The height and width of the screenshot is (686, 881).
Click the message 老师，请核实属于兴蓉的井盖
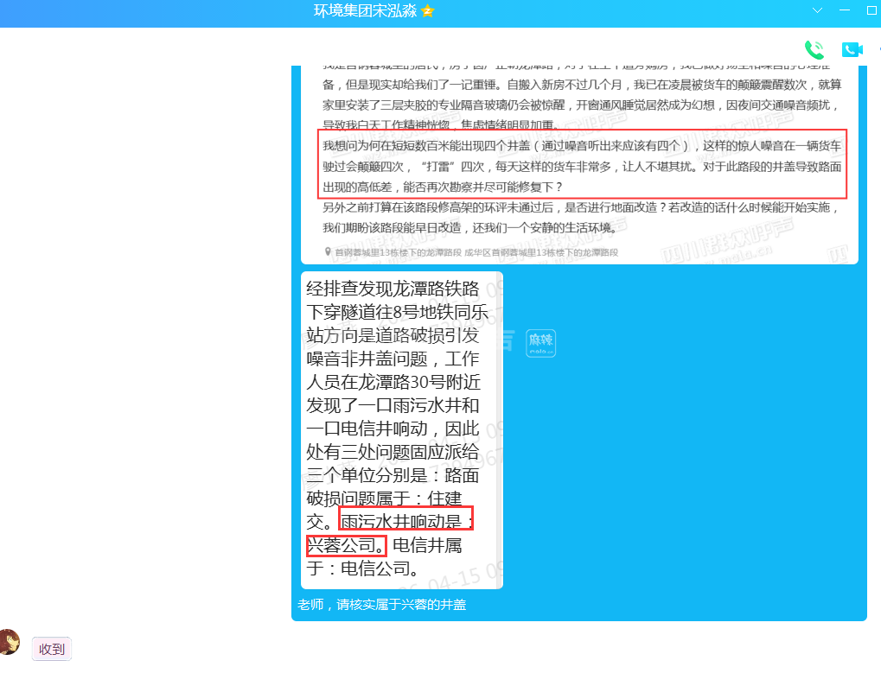(382, 605)
